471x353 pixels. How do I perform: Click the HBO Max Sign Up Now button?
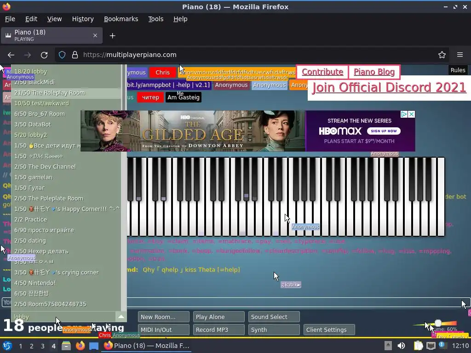point(384,131)
